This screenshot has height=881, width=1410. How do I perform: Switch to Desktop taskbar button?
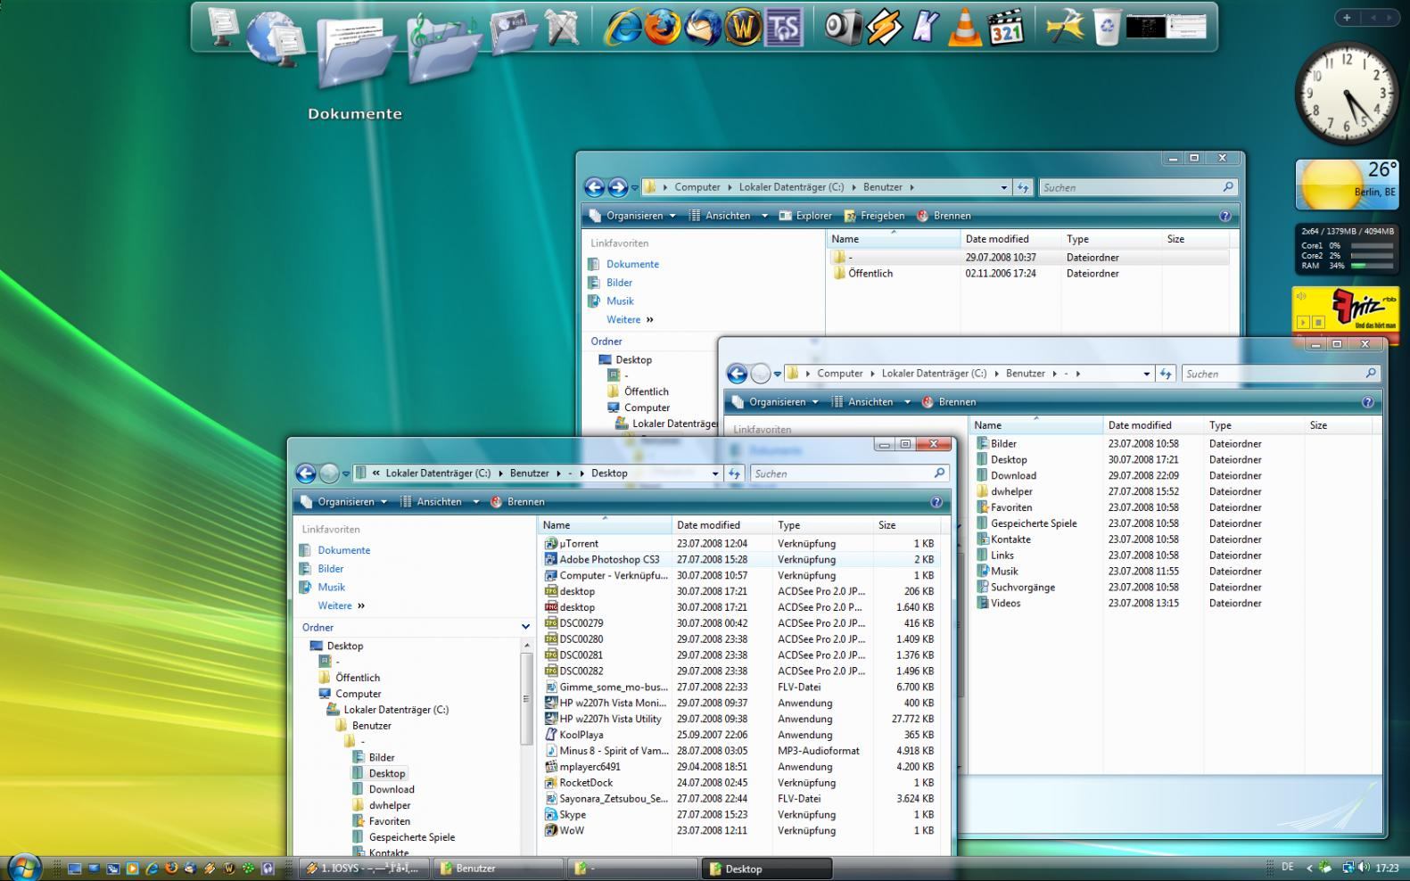[767, 868]
